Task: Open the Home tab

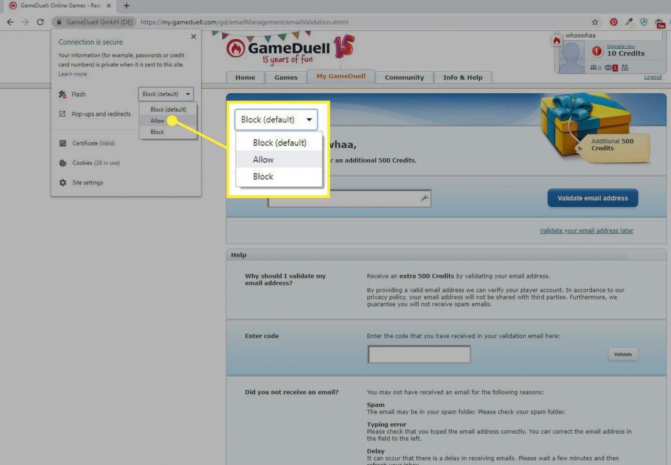Action: point(245,77)
